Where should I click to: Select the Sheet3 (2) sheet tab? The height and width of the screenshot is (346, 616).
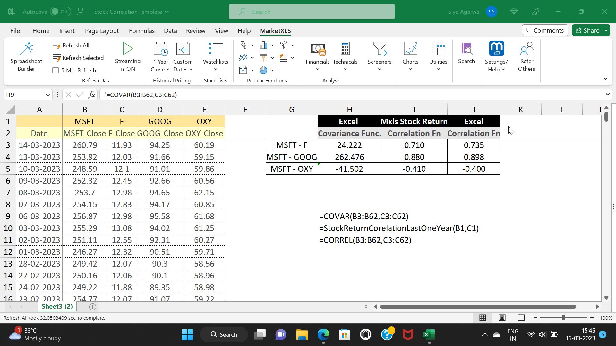(57, 307)
